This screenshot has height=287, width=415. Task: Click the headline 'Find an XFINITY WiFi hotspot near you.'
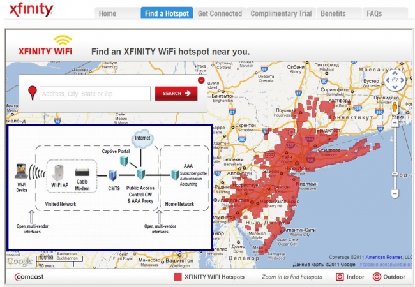click(x=170, y=52)
